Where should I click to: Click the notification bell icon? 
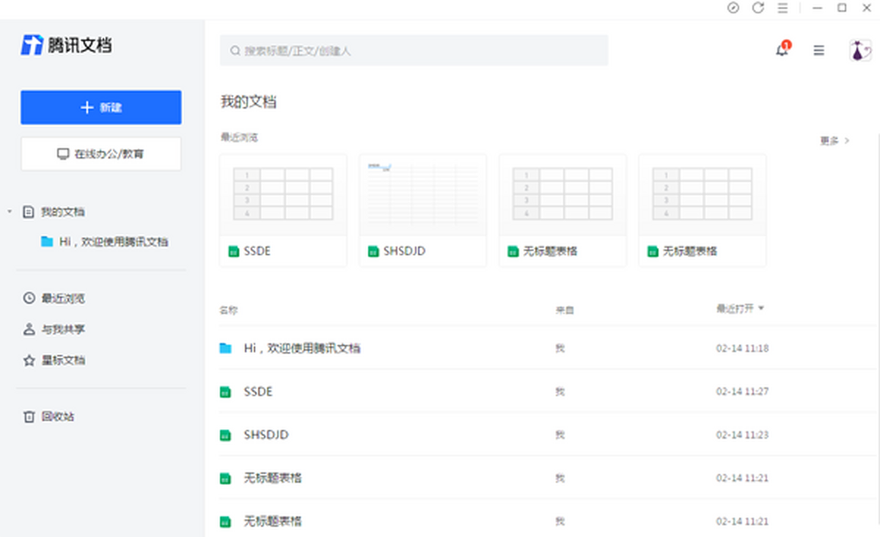click(x=782, y=51)
